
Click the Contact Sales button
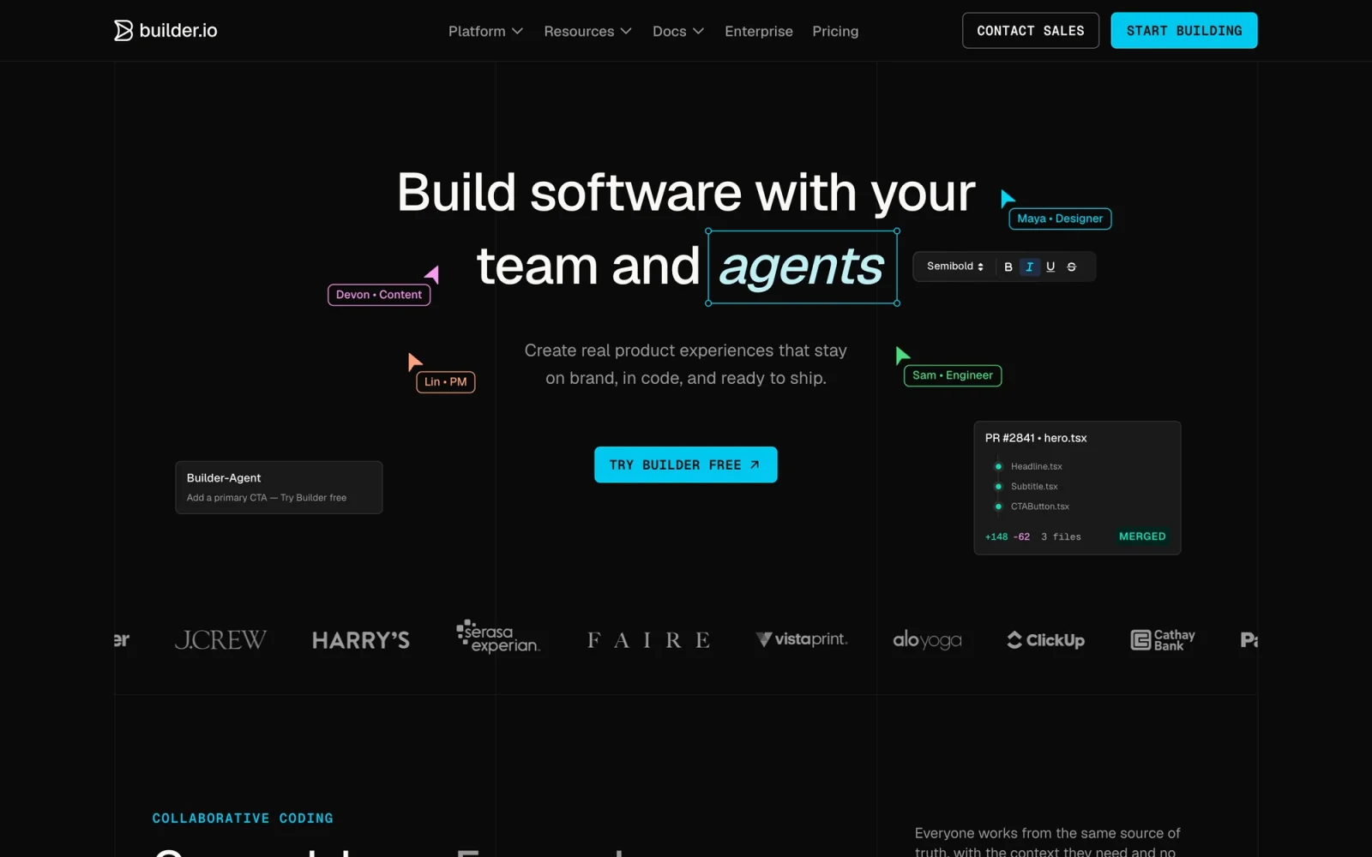coord(1031,31)
